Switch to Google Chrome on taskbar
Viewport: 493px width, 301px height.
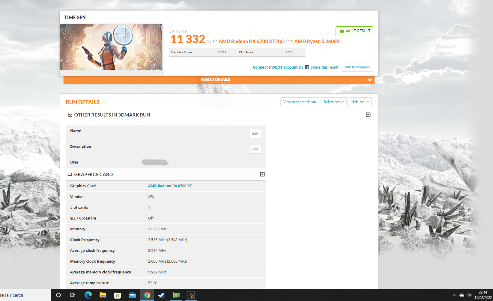pyautogui.click(x=147, y=295)
